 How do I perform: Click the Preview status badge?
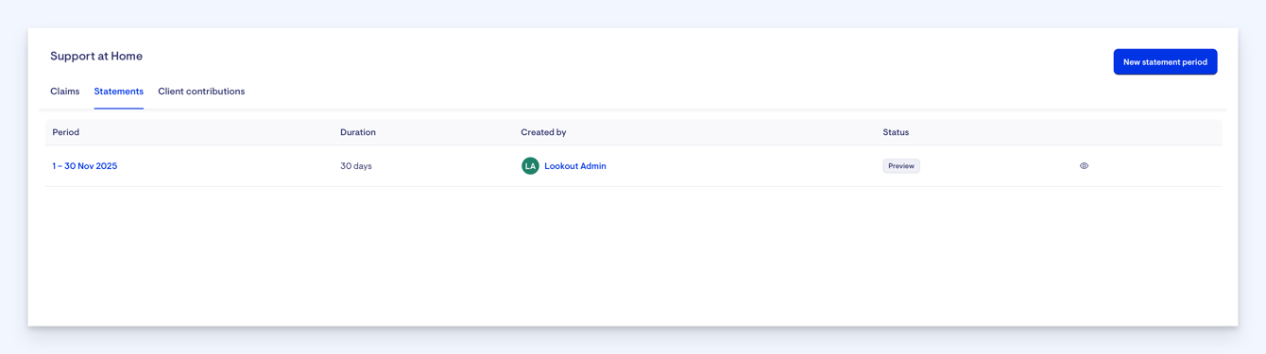coord(901,166)
